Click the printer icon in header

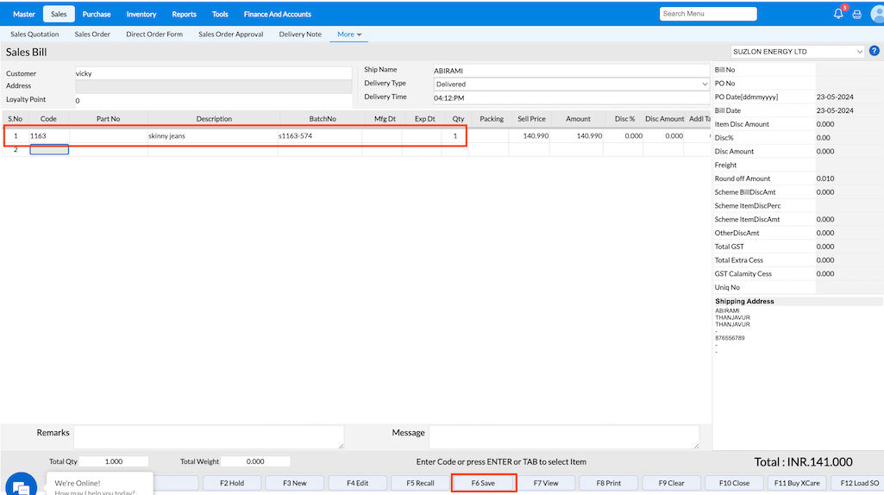pyautogui.click(x=857, y=14)
